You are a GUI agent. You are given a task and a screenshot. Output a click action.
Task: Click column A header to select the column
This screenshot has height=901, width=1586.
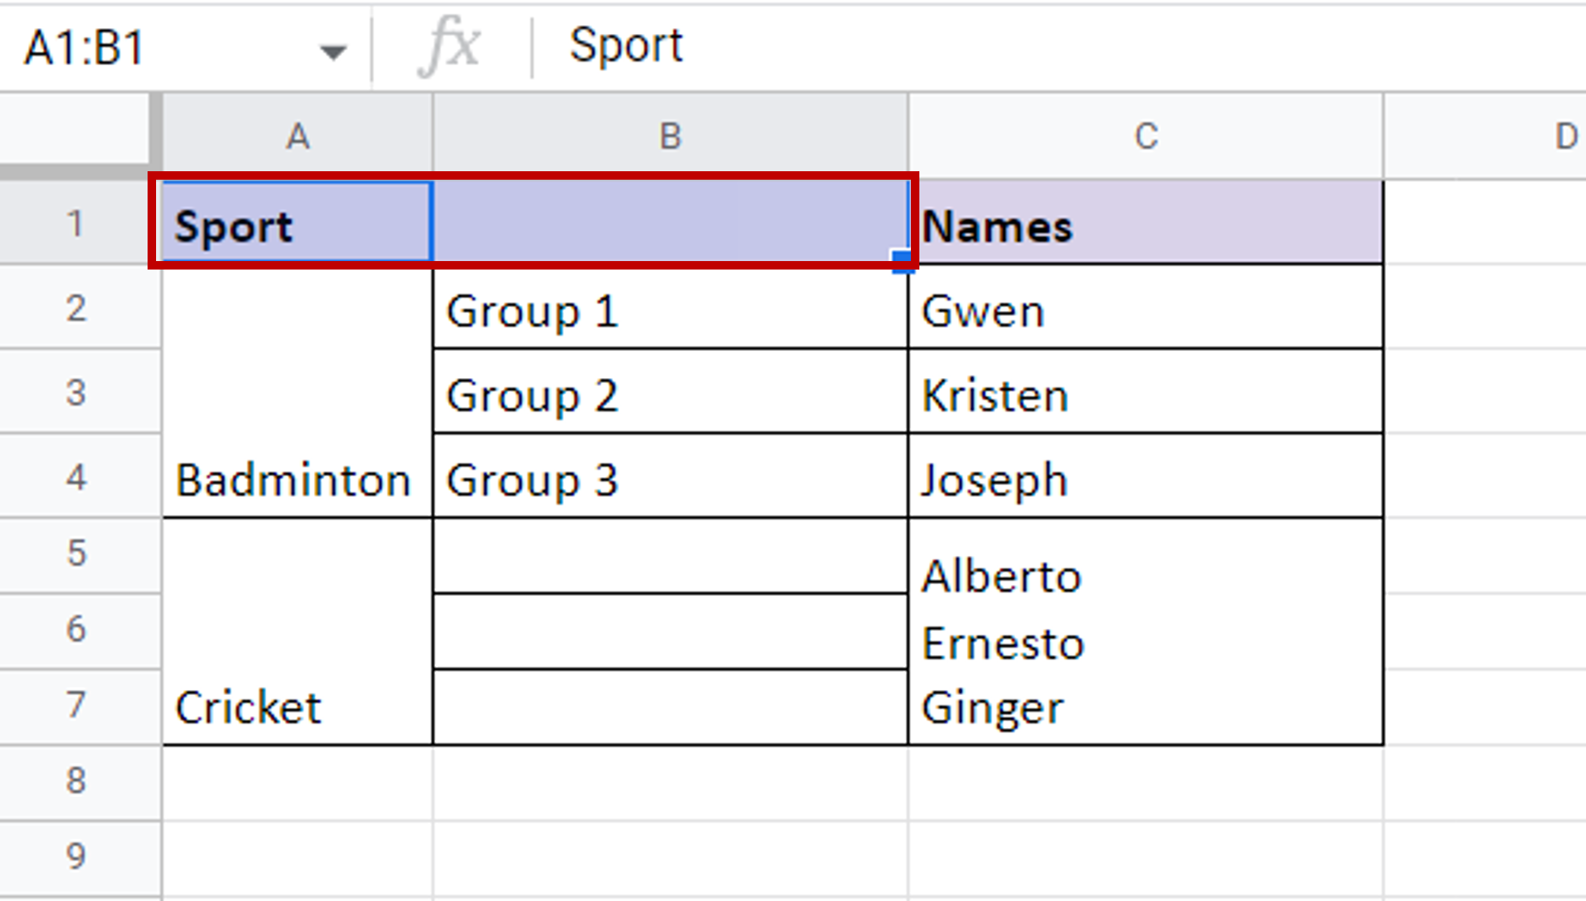297,136
